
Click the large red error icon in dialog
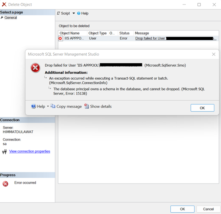35,68
